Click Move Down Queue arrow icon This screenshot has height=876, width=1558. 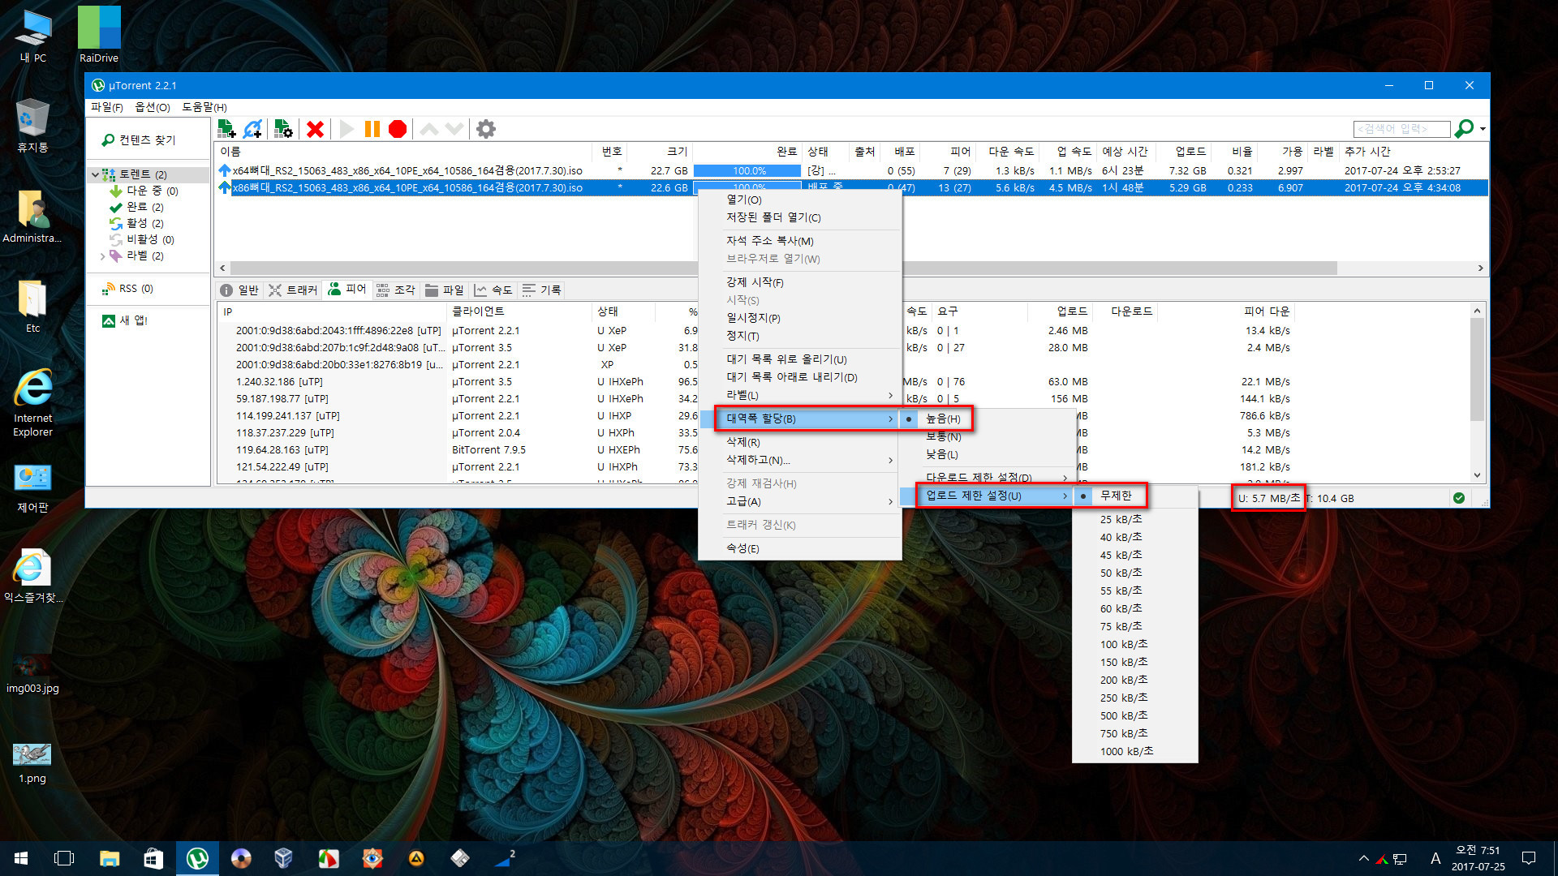pyautogui.click(x=454, y=129)
